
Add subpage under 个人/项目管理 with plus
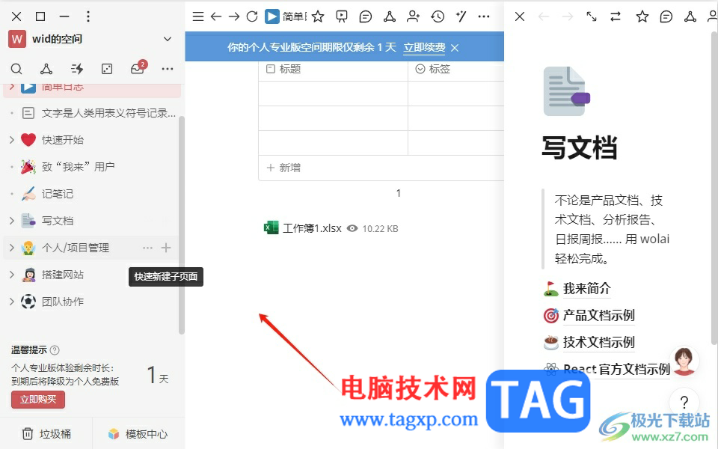point(166,248)
